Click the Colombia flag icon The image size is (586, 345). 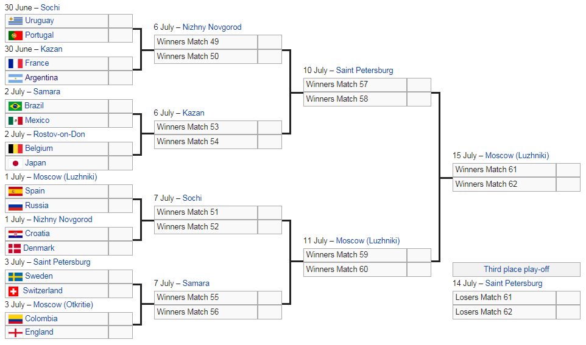[16, 319]
